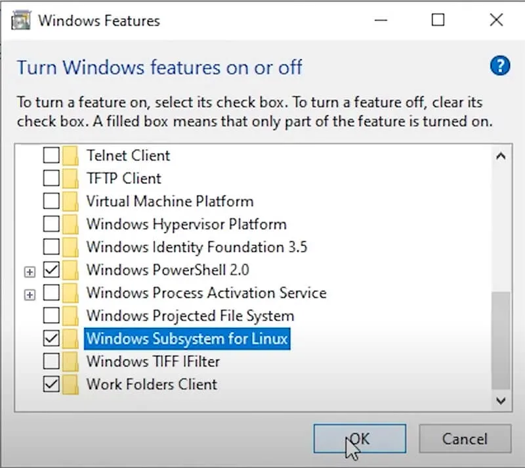This screenshot has width=525, height=468.
Task: Select the Virtual Machine Platform folder icon
Action: pos(70,201)
